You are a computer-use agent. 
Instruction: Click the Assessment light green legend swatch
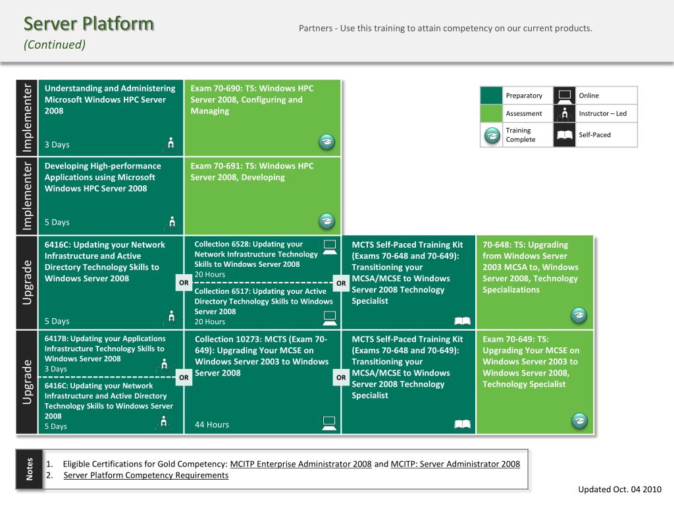pyautogui.click(x=491, y=113)
